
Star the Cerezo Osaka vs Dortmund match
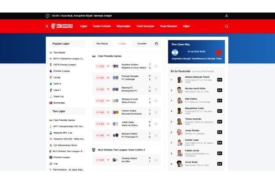[156, 112]
